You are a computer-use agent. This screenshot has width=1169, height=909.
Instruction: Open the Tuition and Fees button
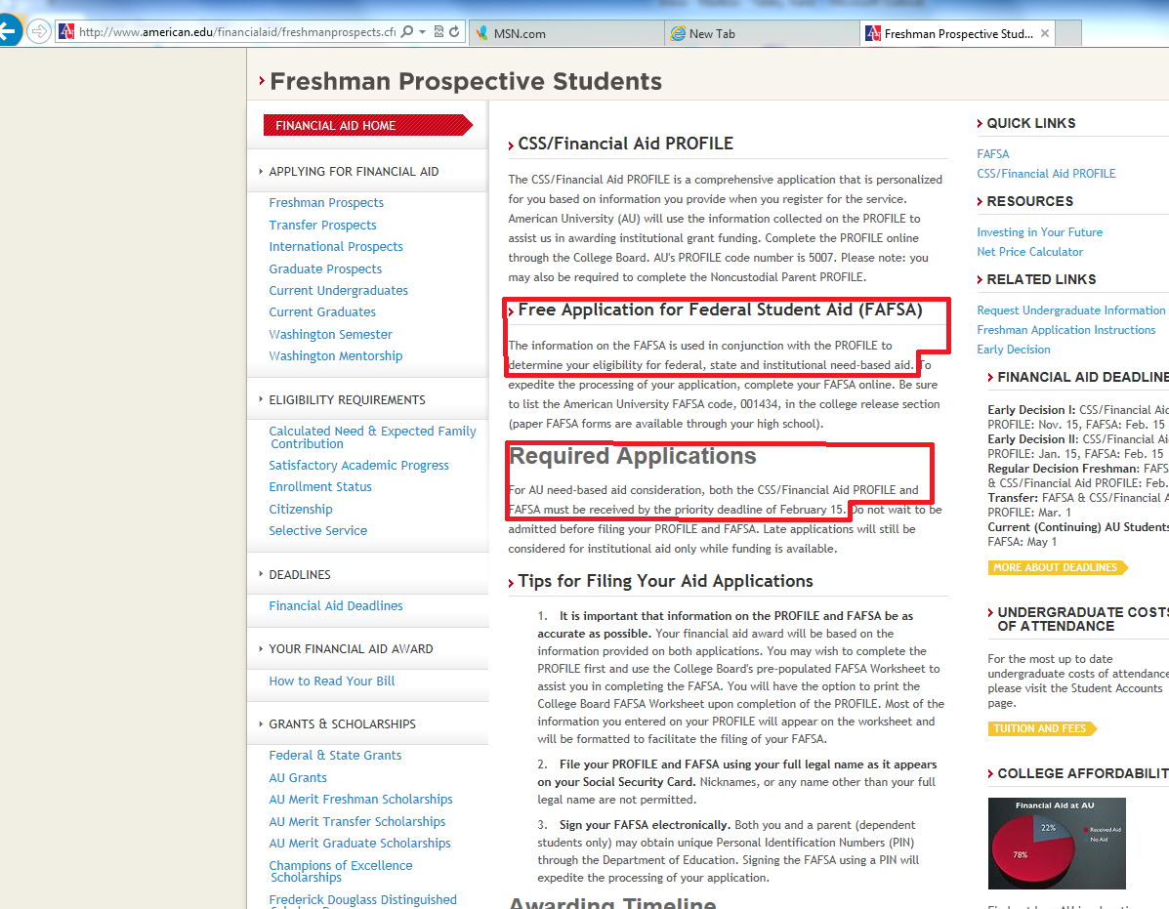[x=1041, y=728]
